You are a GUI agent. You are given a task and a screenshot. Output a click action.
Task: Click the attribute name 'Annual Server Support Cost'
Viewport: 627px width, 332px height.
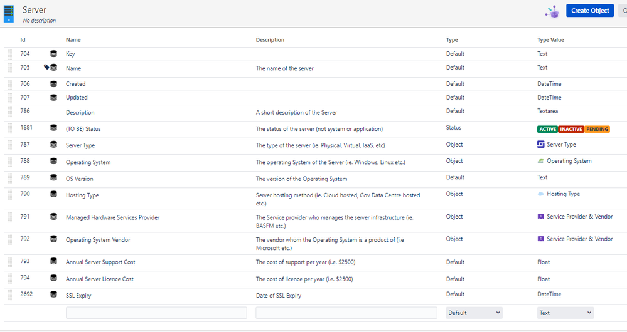click(x=101, y=262)
